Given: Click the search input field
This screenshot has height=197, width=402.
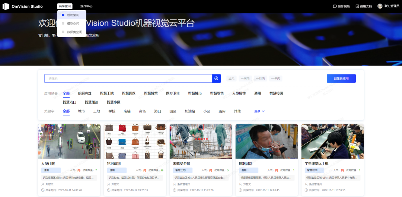Looking at the screenshot, I should click(x=128, y=79).
